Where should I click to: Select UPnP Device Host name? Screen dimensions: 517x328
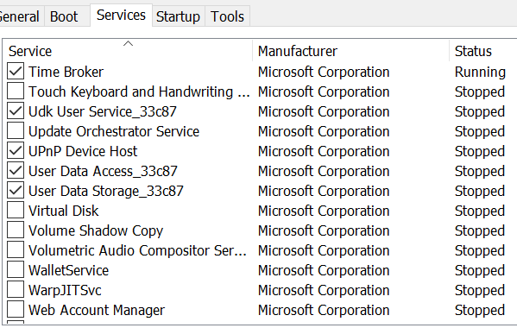pyautogui.click(x=83, y=151)
